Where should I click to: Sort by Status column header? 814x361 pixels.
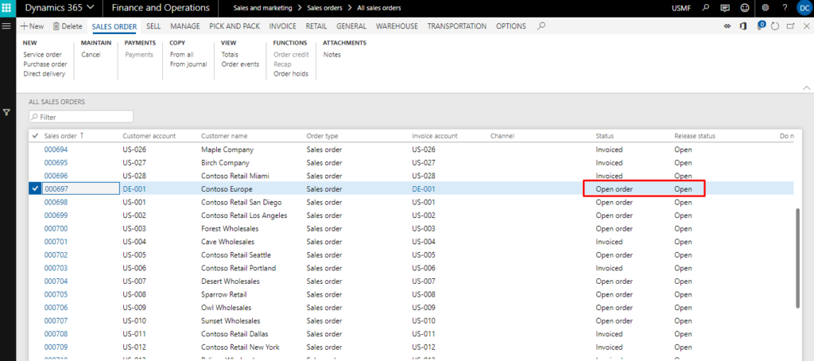coord(605,135)
